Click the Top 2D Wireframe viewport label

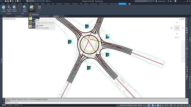[9, 19]
